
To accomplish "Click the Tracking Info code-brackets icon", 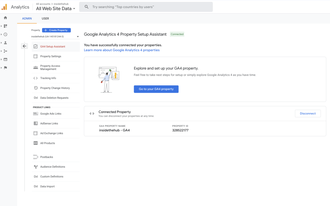I will click(35, 78).
